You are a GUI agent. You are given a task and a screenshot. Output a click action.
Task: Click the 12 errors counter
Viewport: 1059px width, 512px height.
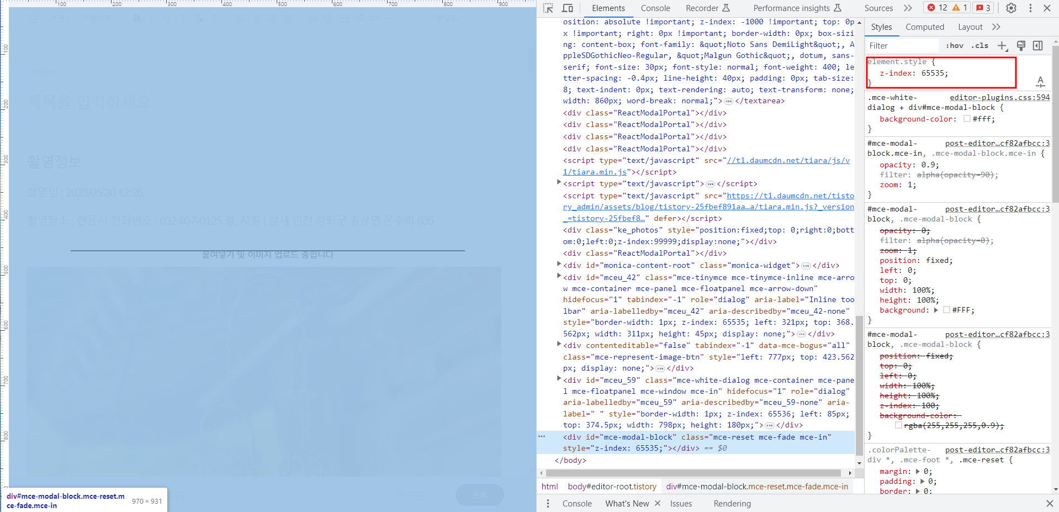click(x=938, y=8)
